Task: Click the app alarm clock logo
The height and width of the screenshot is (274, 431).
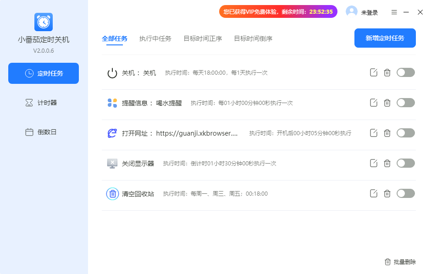Action: tap(44, 22)
